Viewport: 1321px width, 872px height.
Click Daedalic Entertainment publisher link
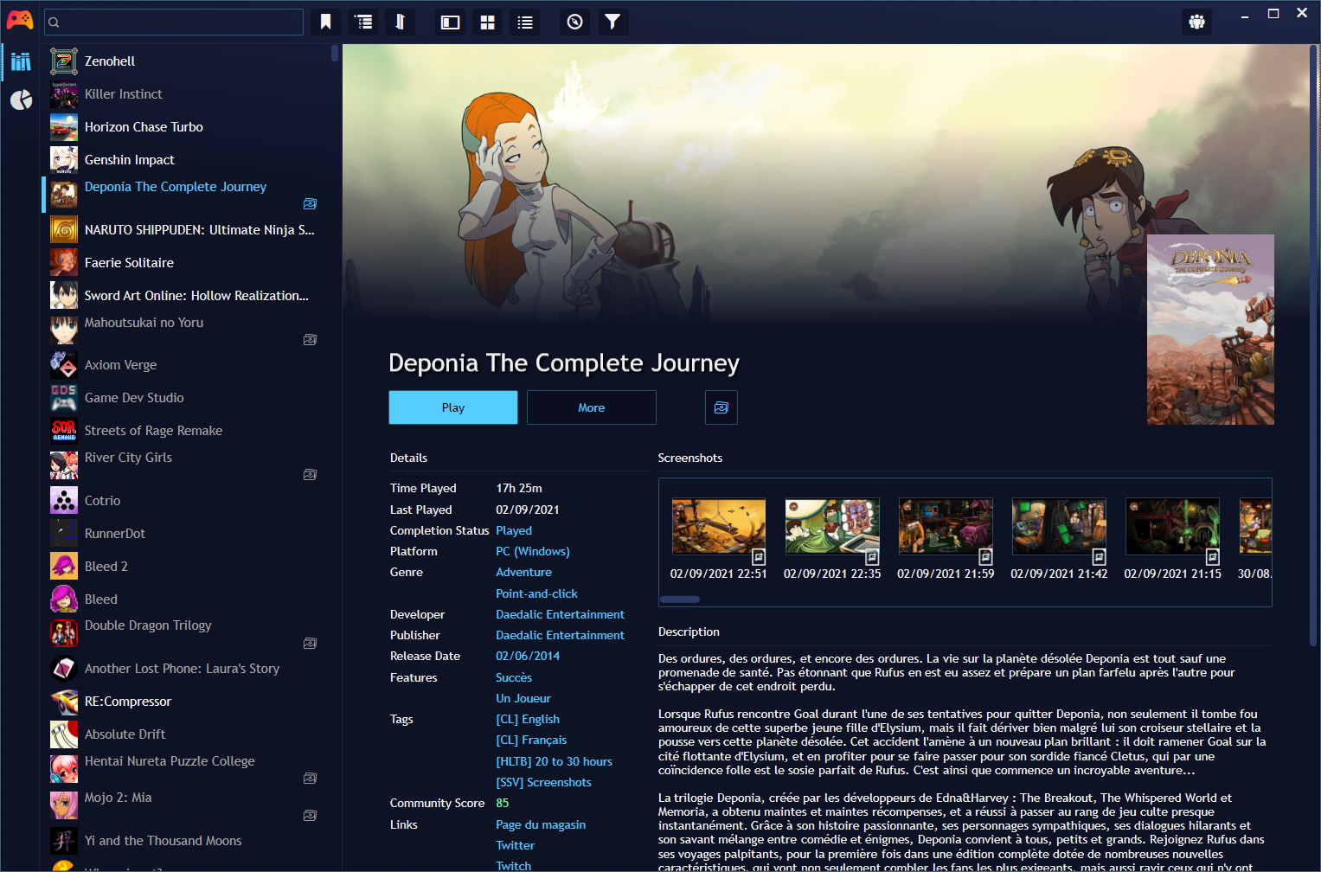pyautogui.click(x=560, y=635)
